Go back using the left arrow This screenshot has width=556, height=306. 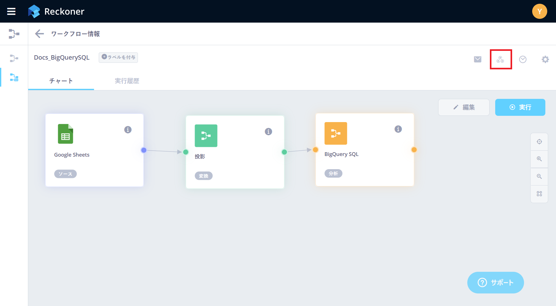[x=39, y=34]
